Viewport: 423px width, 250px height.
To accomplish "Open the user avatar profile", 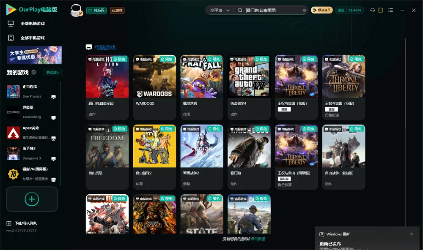I will (76, 10).
